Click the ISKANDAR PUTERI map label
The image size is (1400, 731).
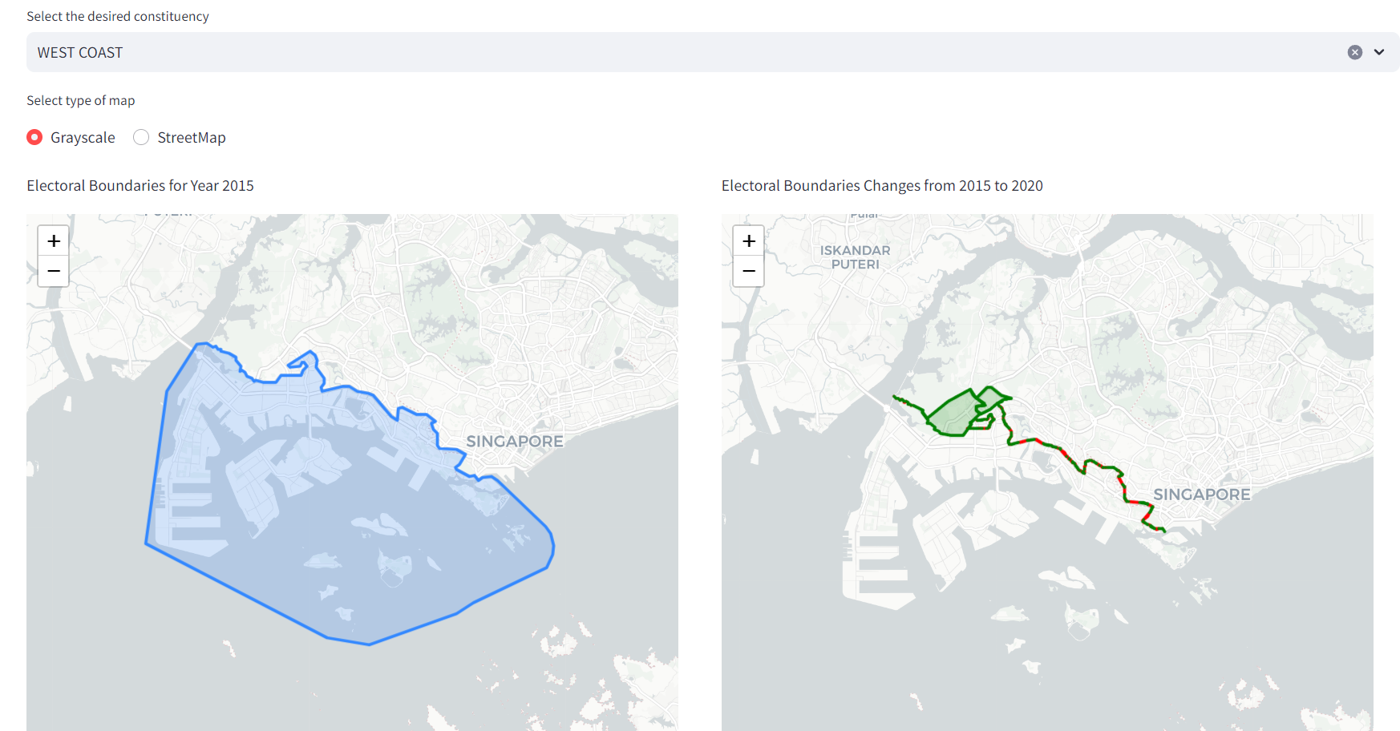[x=855, y=257]
